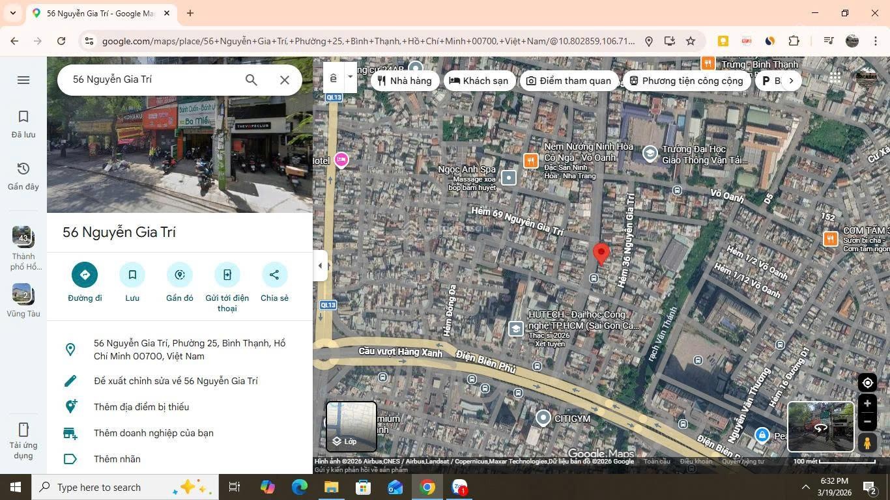Click the Gần đó nearby icon
890x500 pixels.
click(x=180, y=275)
